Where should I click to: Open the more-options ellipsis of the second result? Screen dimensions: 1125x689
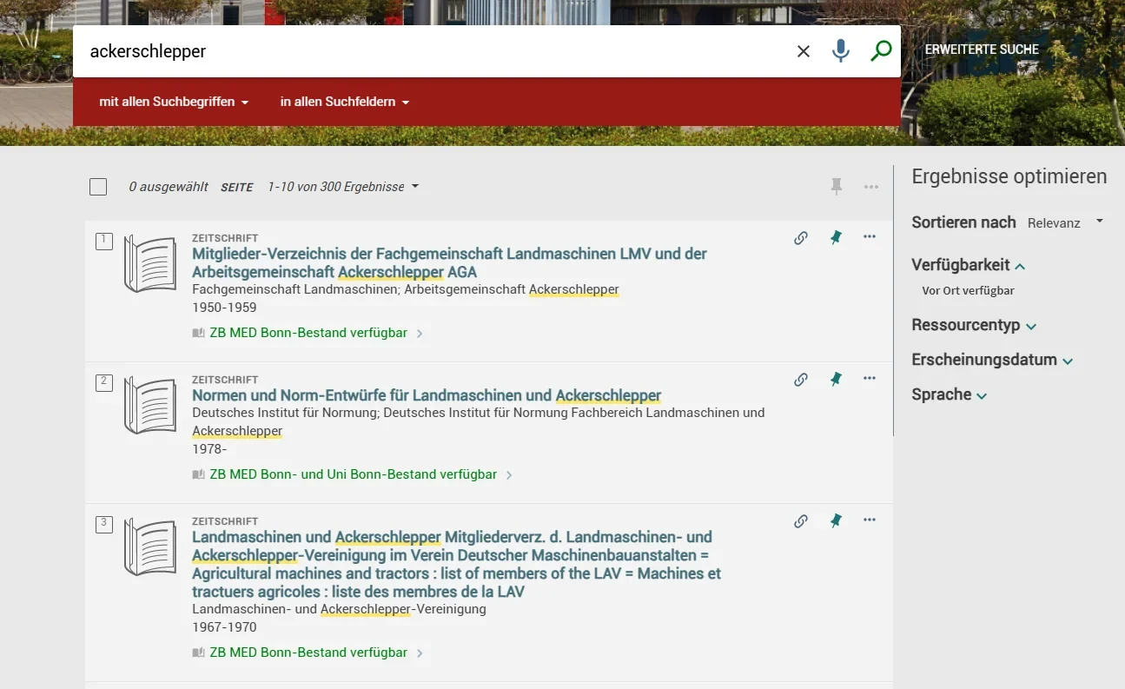(x=870, y=379)
